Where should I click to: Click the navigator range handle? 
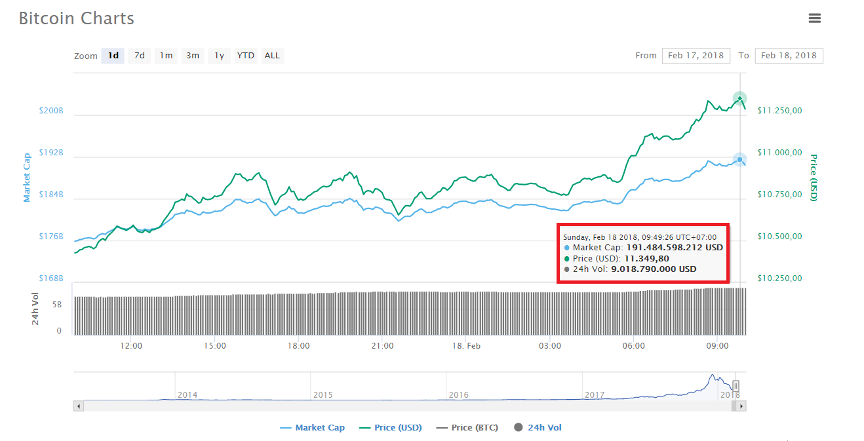735,387
